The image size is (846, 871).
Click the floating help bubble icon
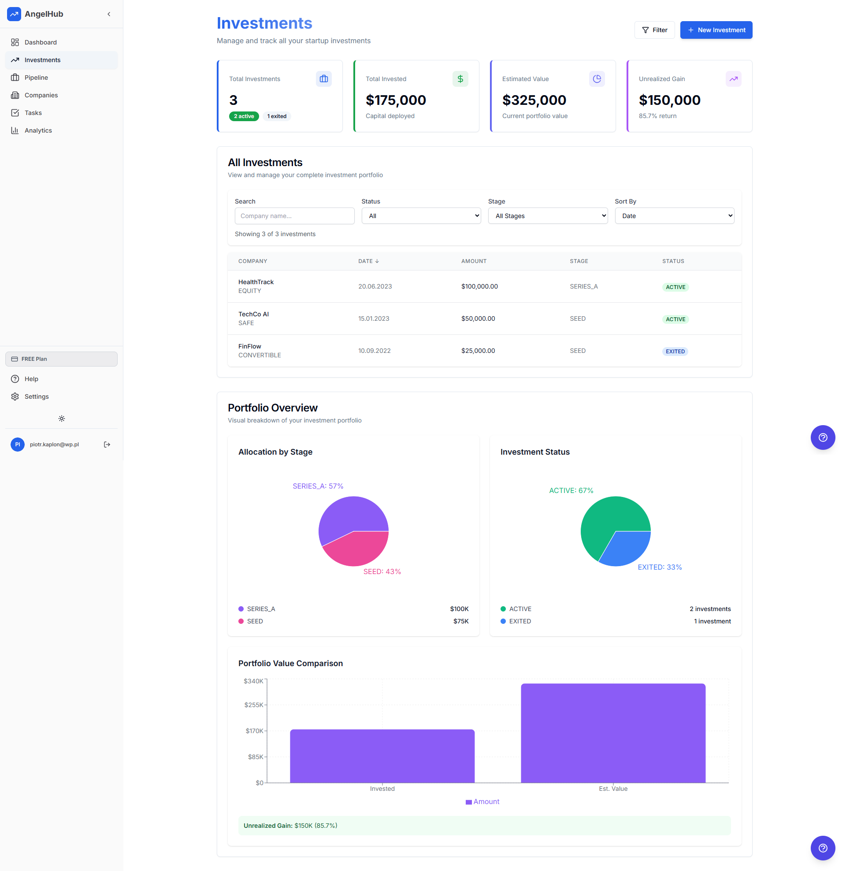[x=823, y=438]
